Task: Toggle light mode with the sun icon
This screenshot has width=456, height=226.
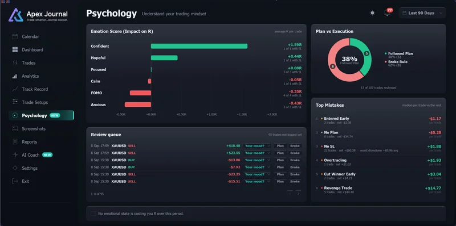Action: point(372,13)
